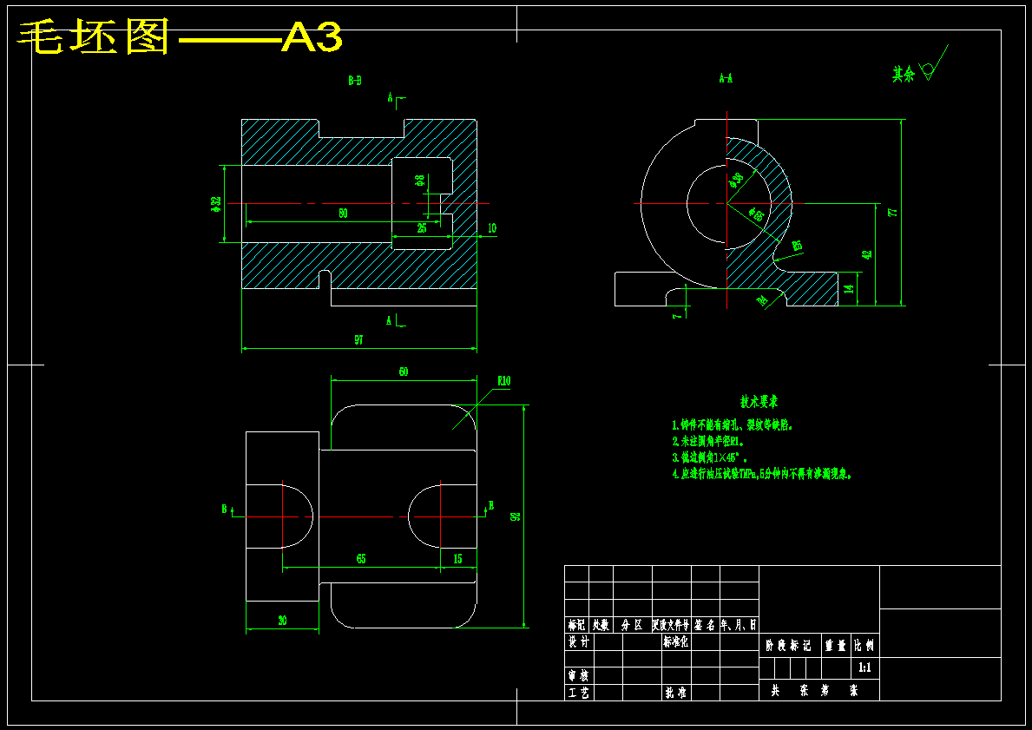Select technical requirement line 4 about oil pressure test
The width and height of the screenshot is (1032, 730).
click(761, 474)
